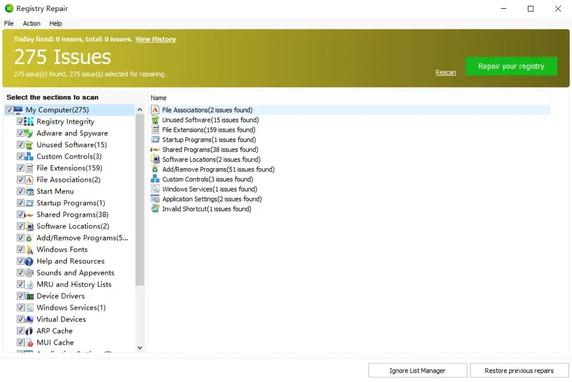Click the Unused Software icon in the results list
The height and width of the screenshot is (382, 572).
(155, 120)
